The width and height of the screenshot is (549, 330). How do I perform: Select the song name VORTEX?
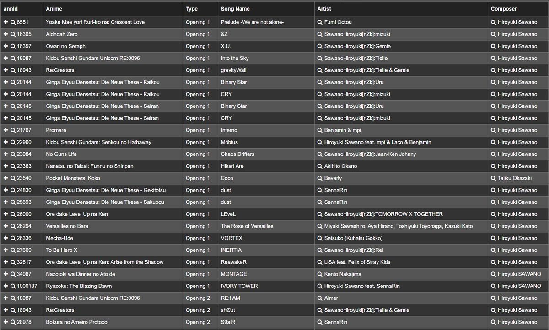[x=231, y=238]
